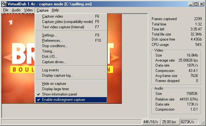The width and height of the screenshot is (206, 126).
Task: Open the Video menu
Action: (28, 10)
